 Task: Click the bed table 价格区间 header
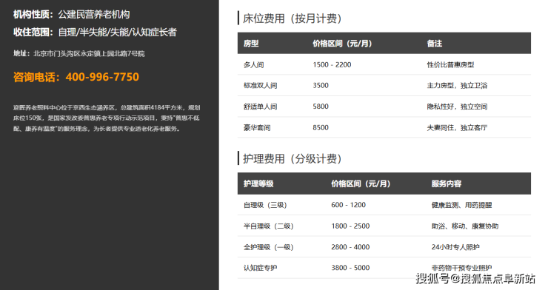(x=342, y=44)
